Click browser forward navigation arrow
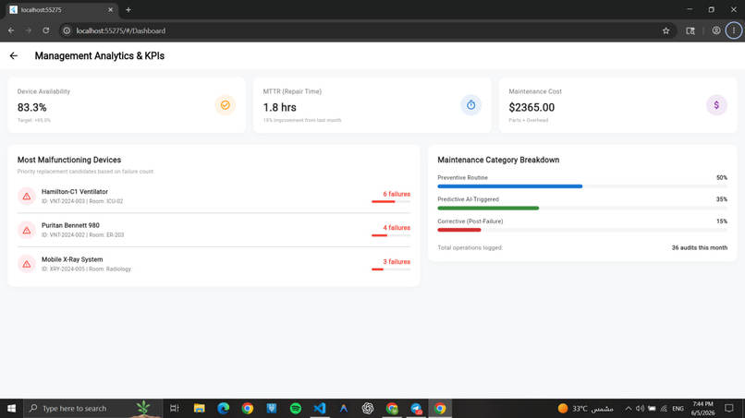The width and height of the screenshot is (745, 418). 29,30
